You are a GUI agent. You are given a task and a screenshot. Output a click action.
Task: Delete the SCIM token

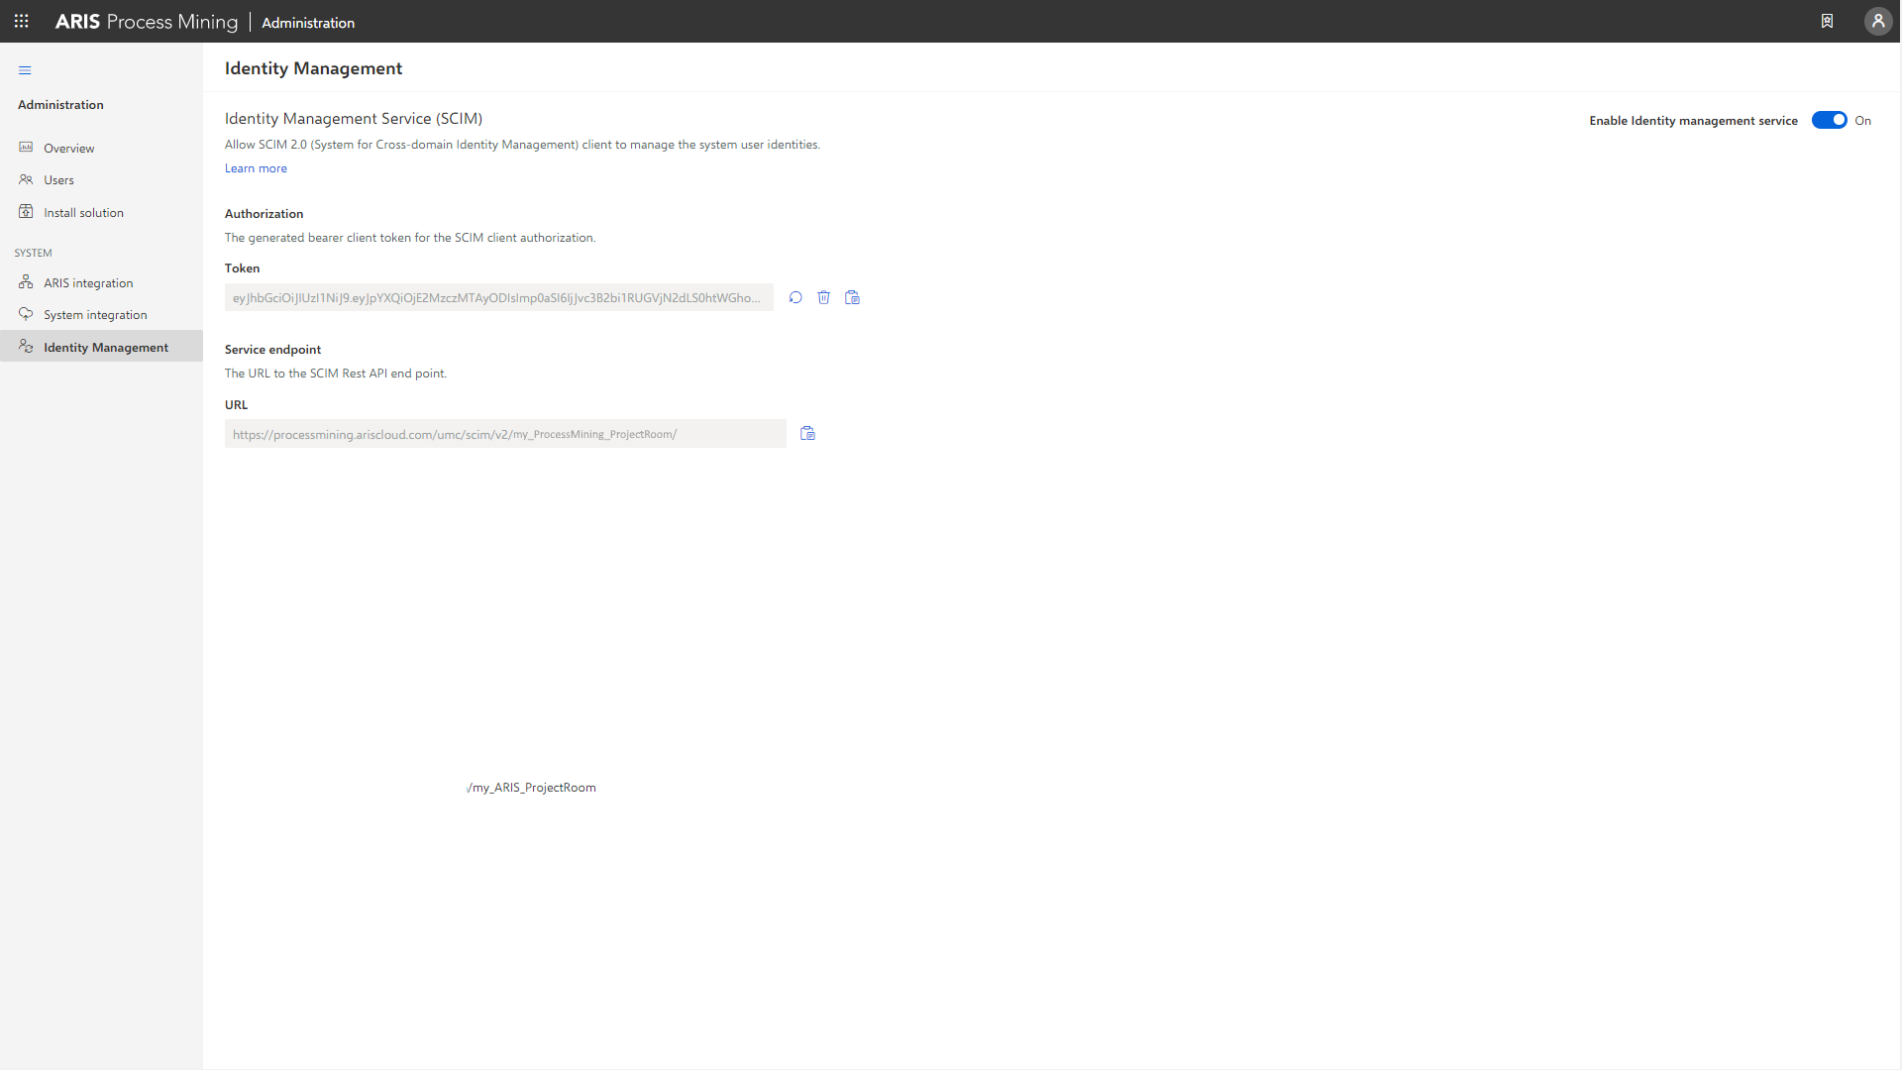(x=823, y=297)
